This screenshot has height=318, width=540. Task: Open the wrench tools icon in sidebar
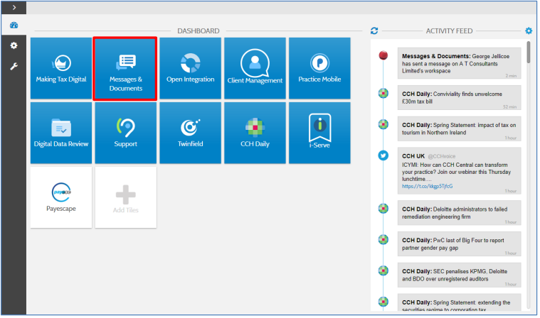(x=14, y=66)
